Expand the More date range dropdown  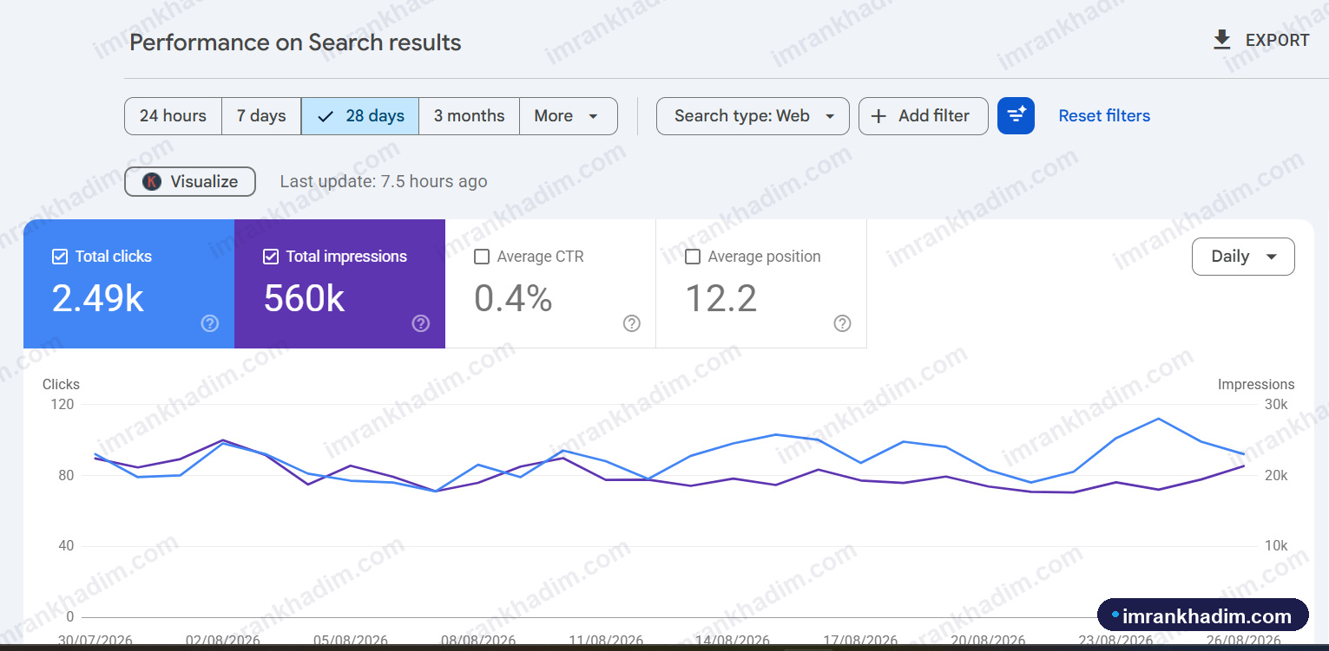pos(569,116)
